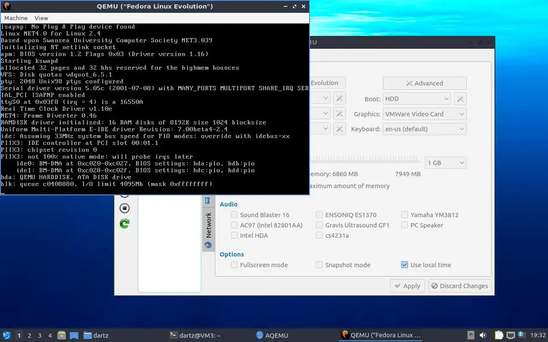
Task: Enable the Gravis Ultrasound GF1 checkbox
Action: (x=319, y=225)
